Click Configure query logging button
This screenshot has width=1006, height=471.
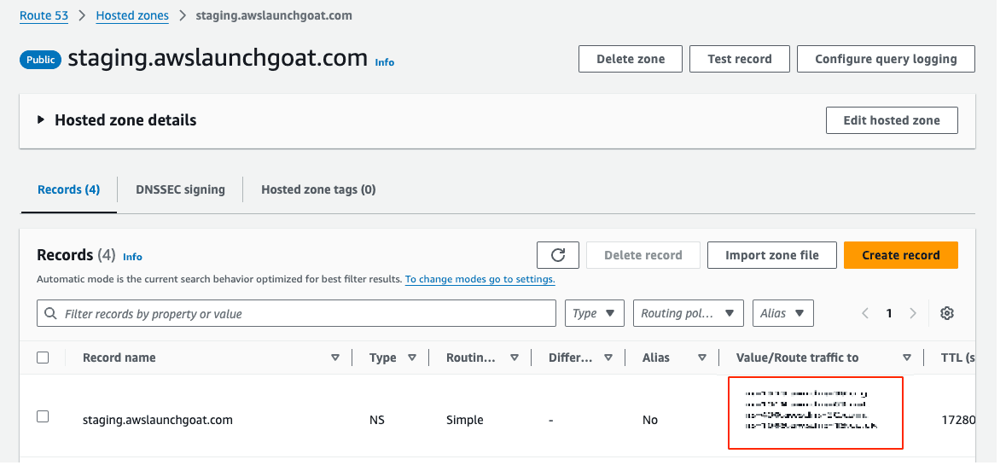point(886,59)
